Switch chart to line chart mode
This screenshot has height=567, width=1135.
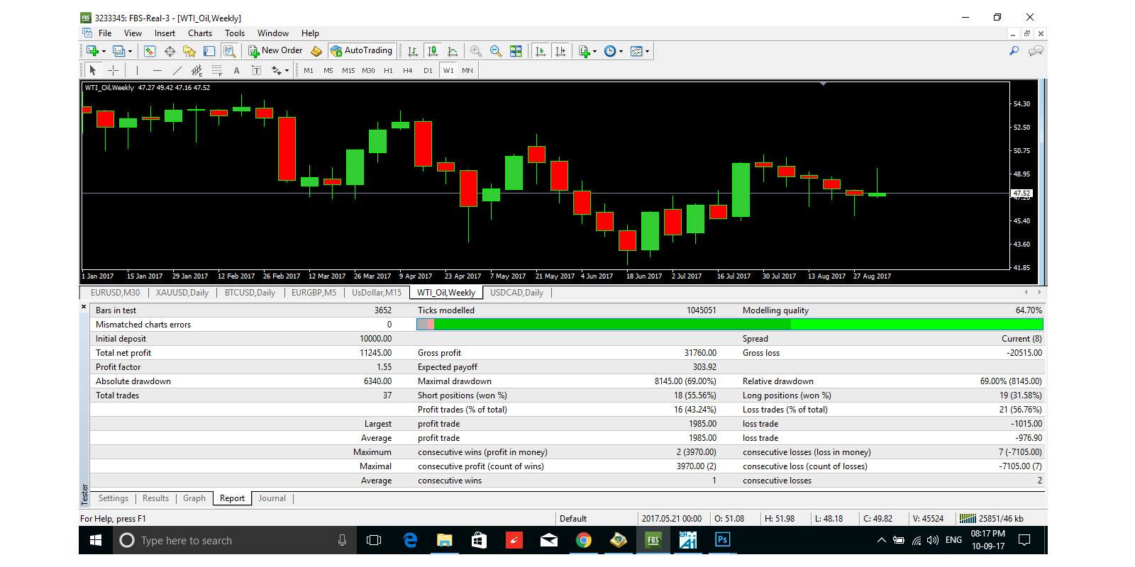pyautogui.click(x=452, y=51)
